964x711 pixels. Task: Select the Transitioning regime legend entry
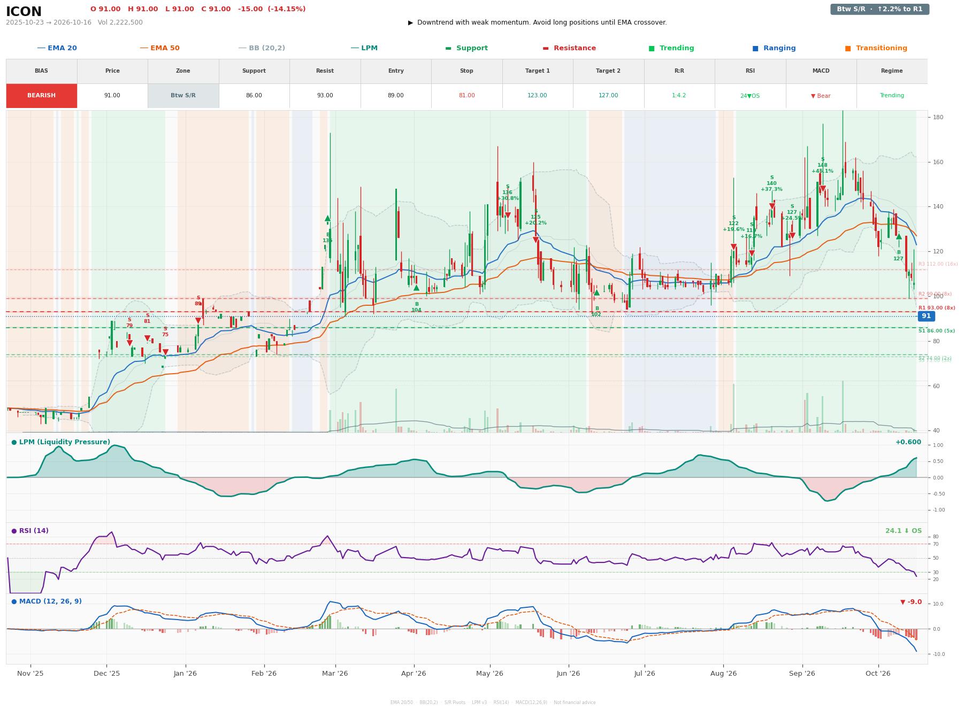pos(876,48)
